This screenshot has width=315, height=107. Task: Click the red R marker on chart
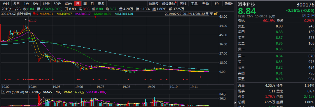[200, 77]
